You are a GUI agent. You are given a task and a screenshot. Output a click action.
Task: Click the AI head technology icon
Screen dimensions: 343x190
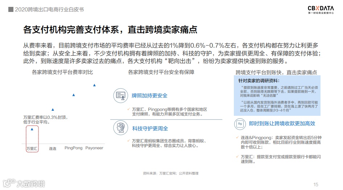tap(120, 128)
